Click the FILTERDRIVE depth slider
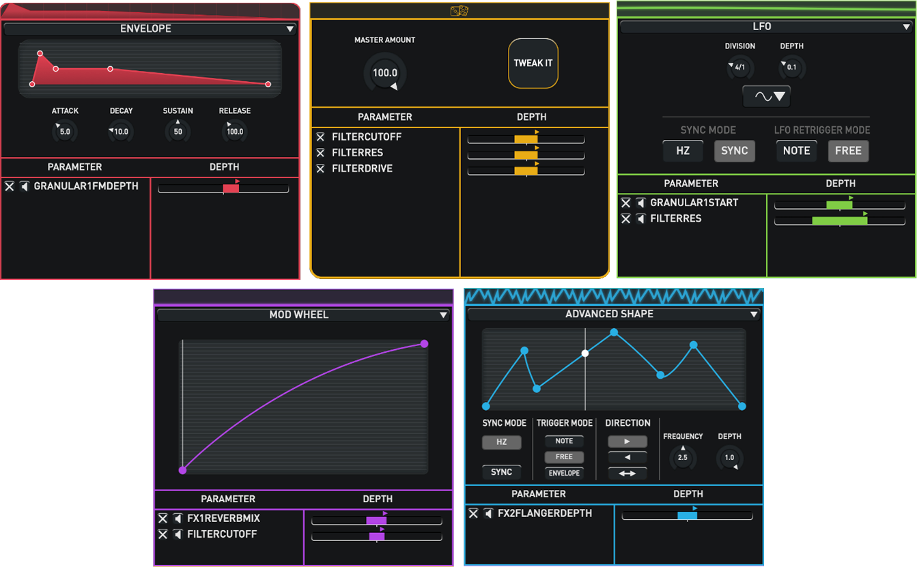 pos(526,171)
